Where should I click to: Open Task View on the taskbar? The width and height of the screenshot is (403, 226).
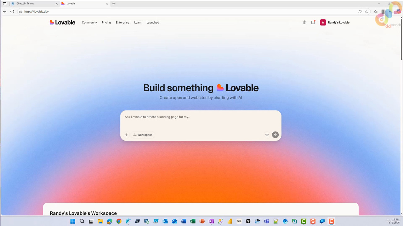point(91,221)
